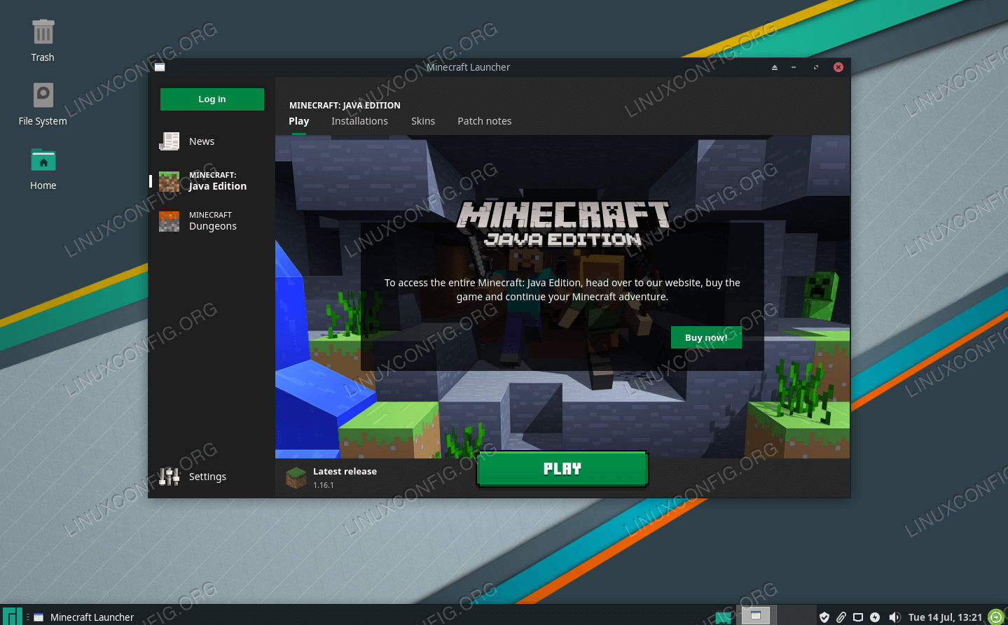Open the clipboard paperclip tray icon

(841, 617)
